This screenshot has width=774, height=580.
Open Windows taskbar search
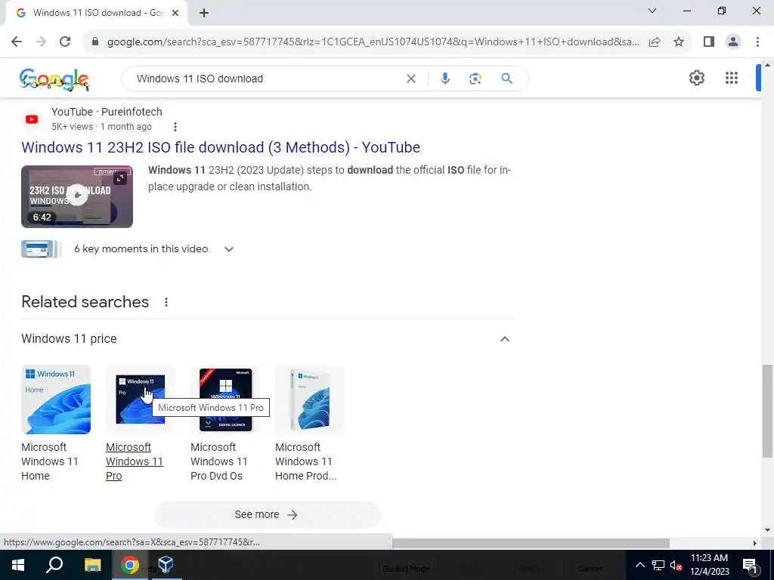pyautogui.click(x=54, y=565)
